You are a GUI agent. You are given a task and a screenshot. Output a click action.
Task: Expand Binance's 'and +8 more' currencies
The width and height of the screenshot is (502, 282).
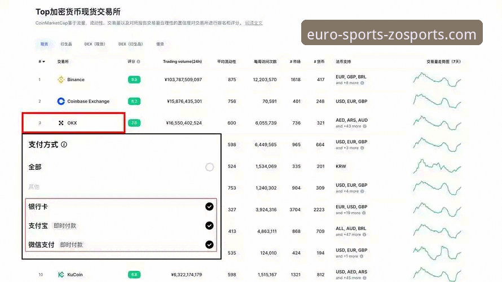[x=347, y=83]
